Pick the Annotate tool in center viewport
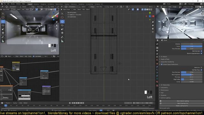 (x=62, y=37)
